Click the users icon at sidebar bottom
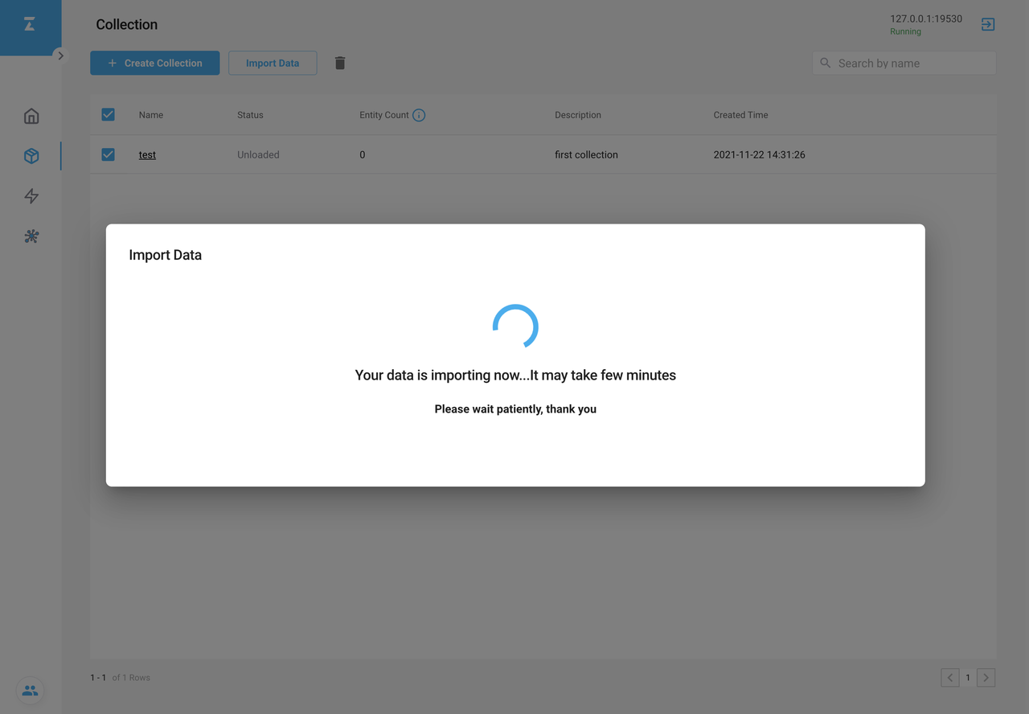This screenshot has height=714, width=1029. tap(30, 691)
